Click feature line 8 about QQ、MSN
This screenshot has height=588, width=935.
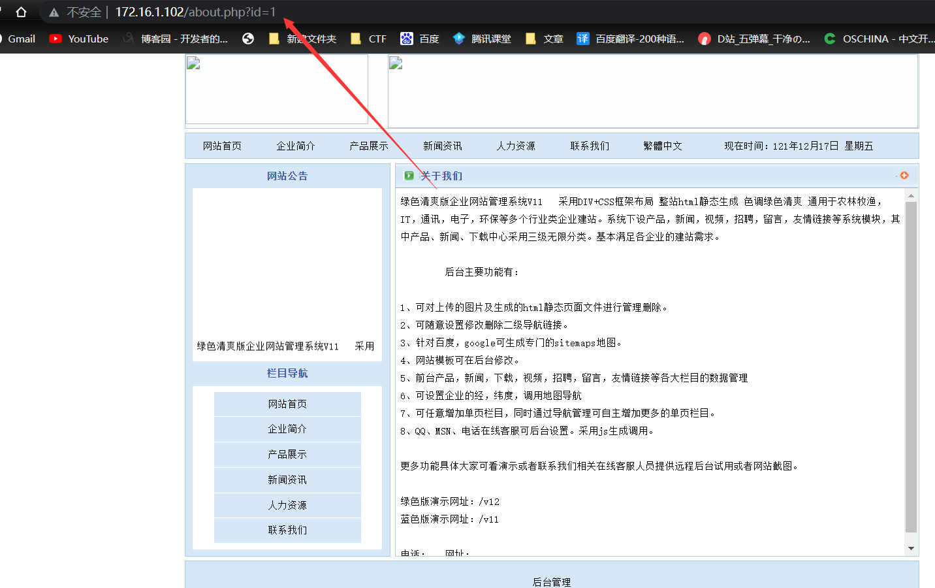tap(528, 431)
